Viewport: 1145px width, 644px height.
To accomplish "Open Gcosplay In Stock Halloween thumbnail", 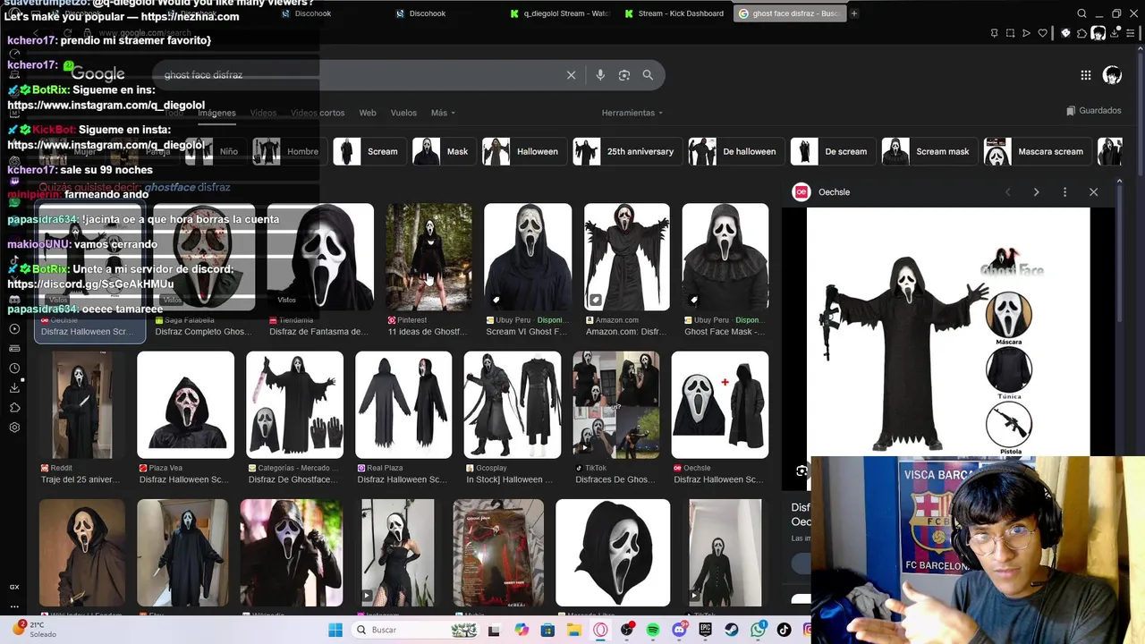I will click(513, 404).
